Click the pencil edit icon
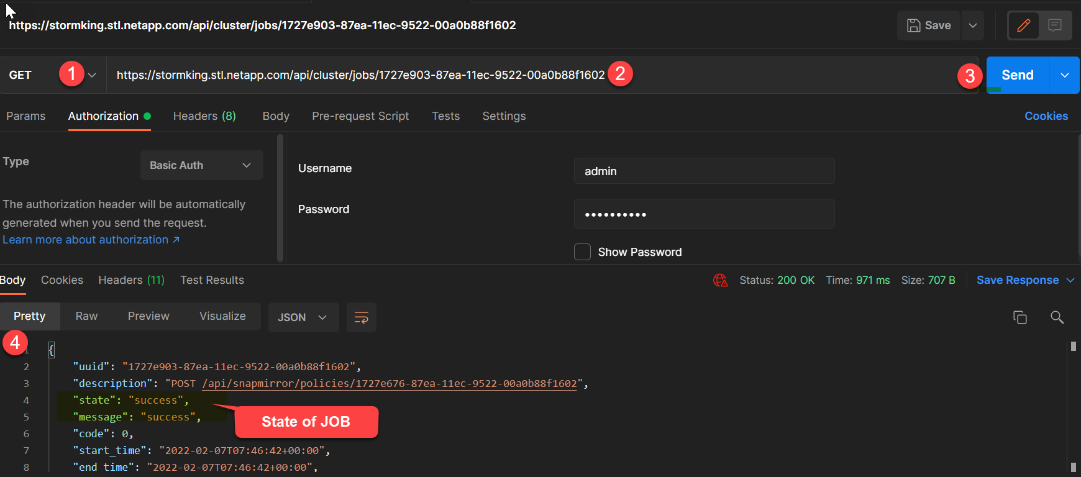The width and height of the screenshot is (1081, 477). pos(1023,25)
